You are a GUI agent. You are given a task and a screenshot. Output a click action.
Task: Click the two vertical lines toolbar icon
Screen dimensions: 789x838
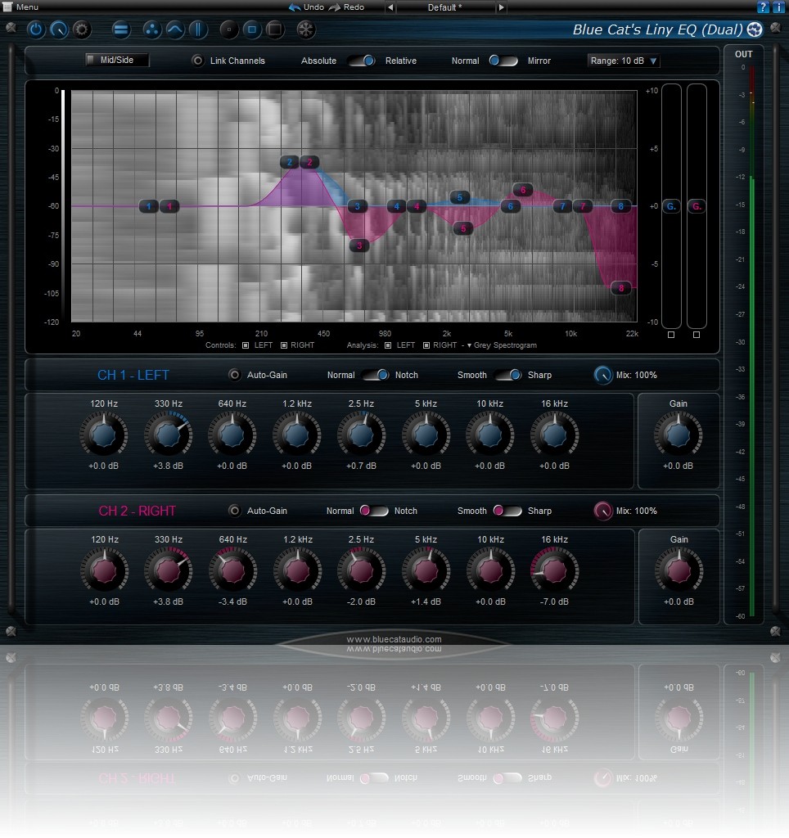198,29
